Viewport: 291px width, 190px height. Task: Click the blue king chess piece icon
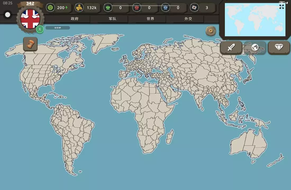pos(166,8)
